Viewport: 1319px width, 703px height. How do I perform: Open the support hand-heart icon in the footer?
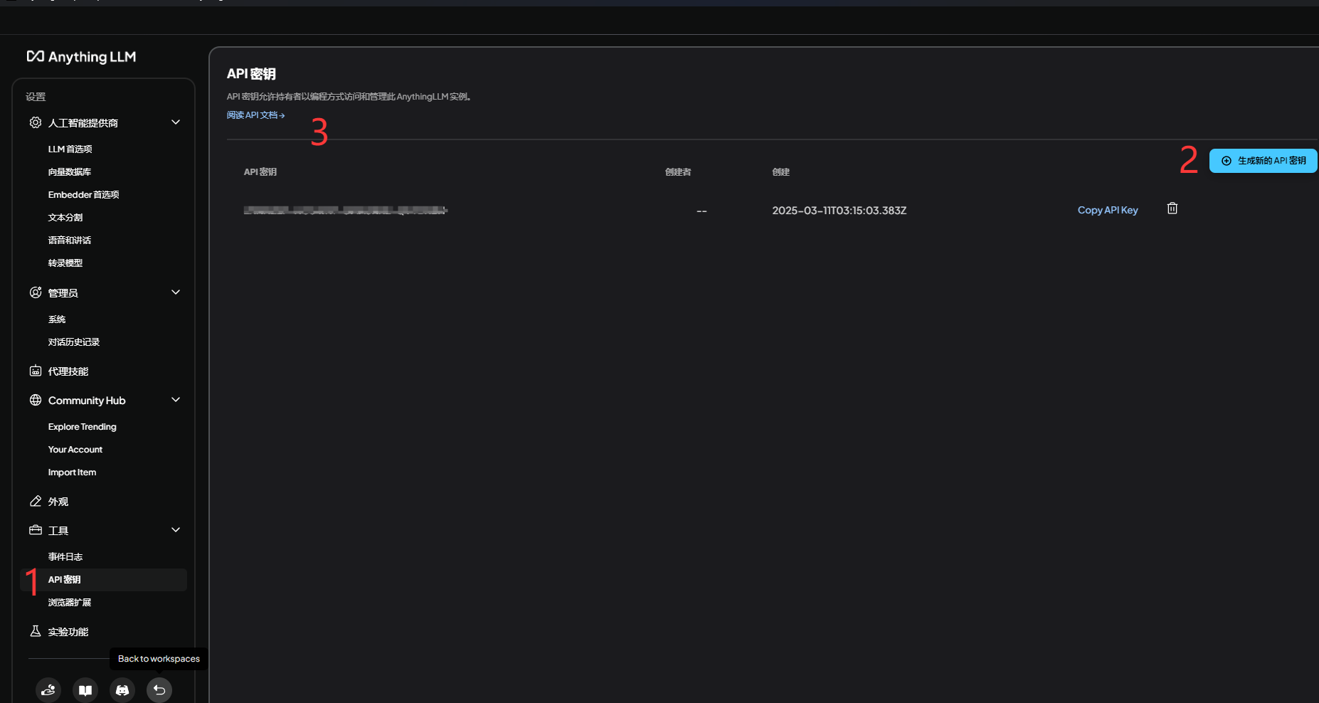coord(48,690)
